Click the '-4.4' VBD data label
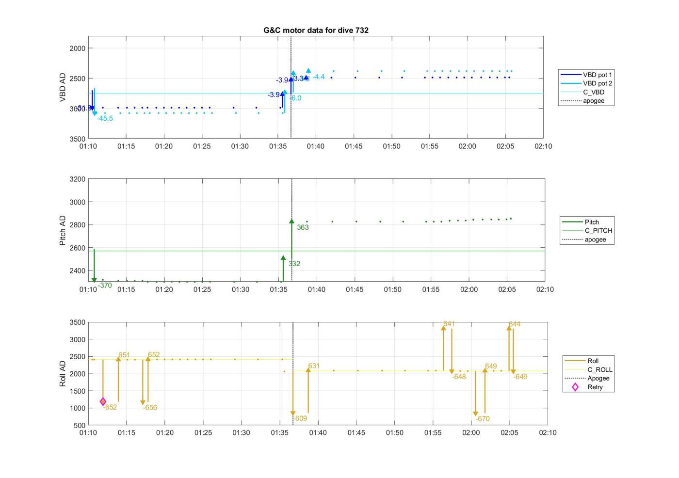This screenshot has width=679, height=478. point(319,77)
